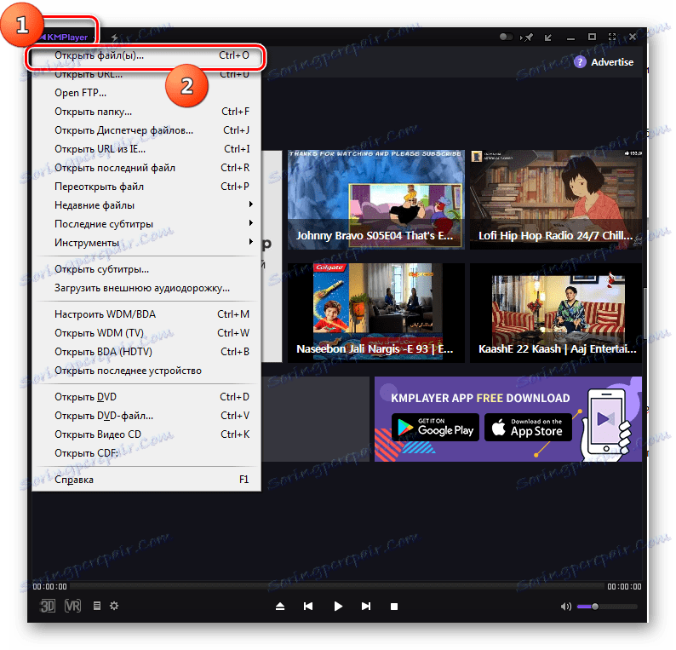Viewport: 676px width, 650px height.
Task: Pin the window on top
Action: click(527, 37)
